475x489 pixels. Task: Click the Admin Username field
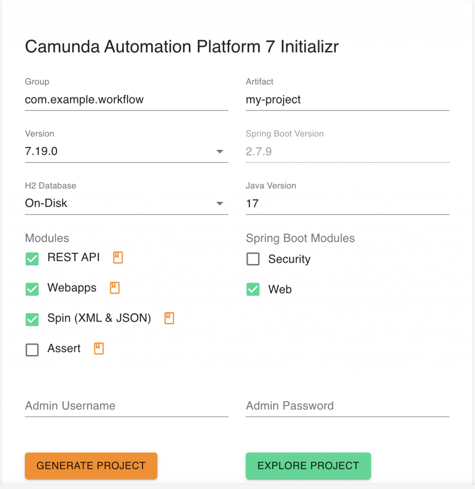click(x=126, y=406)
